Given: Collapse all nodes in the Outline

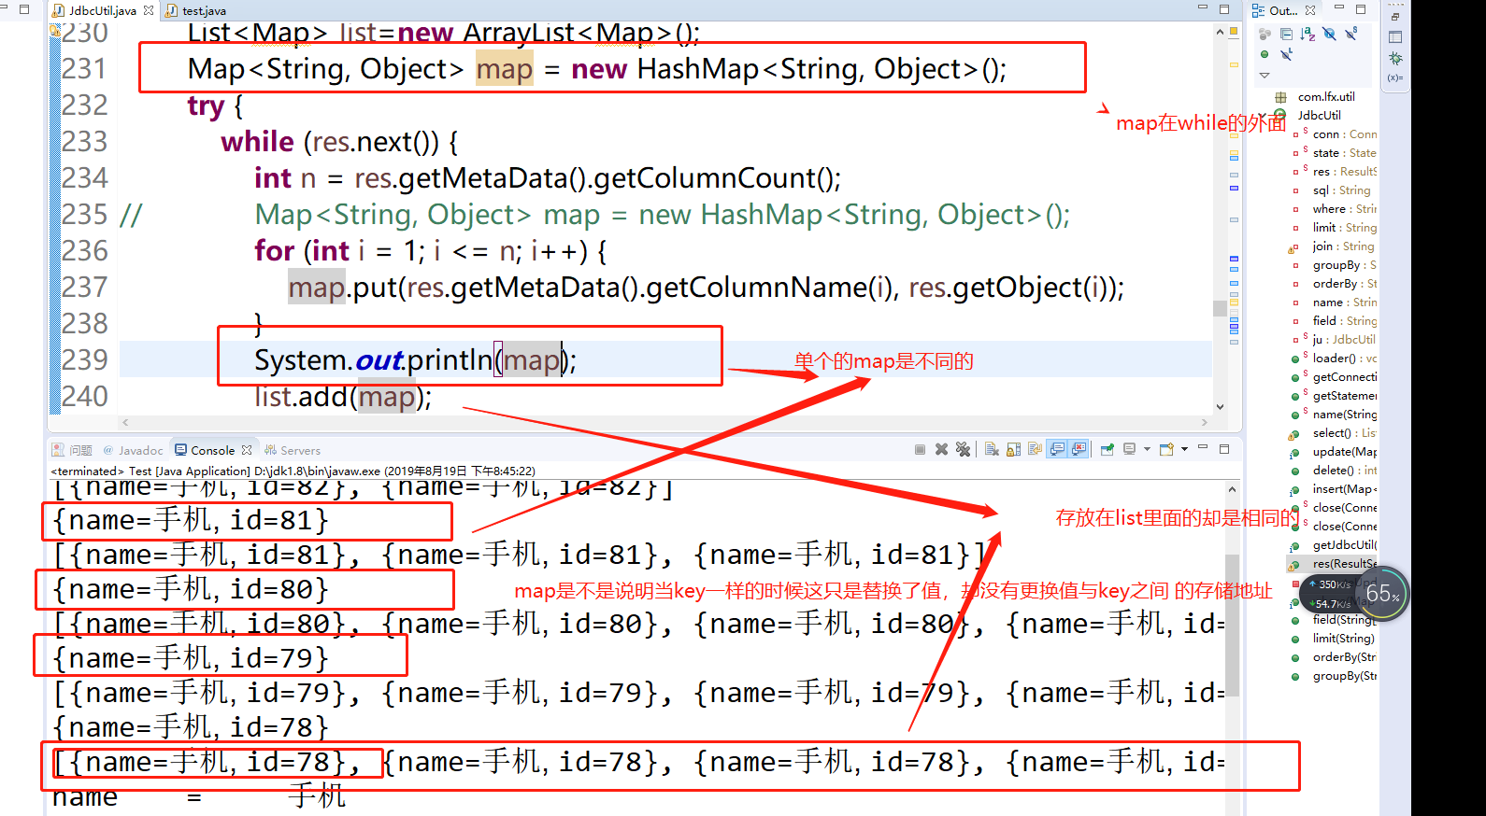Looking at the screenshot, I should [x=1286, y=34].
